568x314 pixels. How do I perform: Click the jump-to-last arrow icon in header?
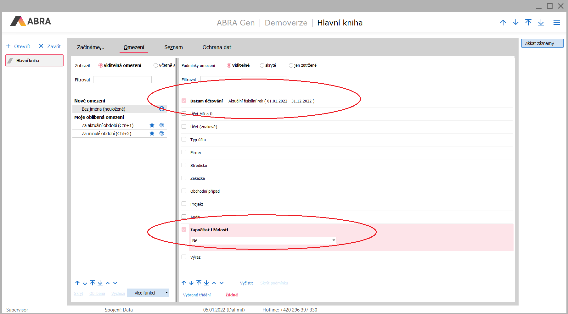pos(541,22)
